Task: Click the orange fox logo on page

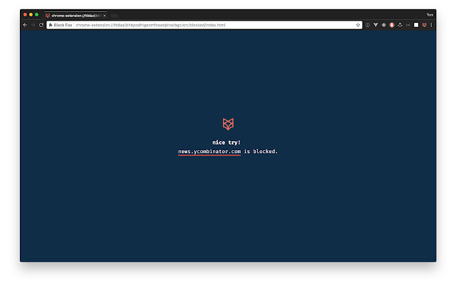Action: (228, 124)
